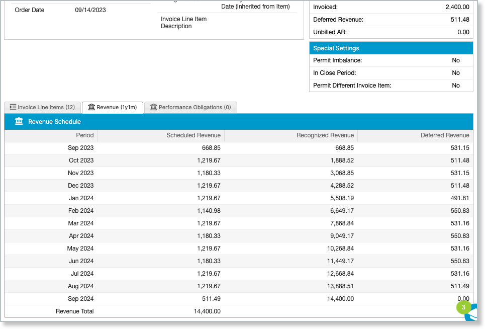Click the list icon on Invoice Line Items tab
The height and width of the screenshot is (329, 485).
(13, 107)
